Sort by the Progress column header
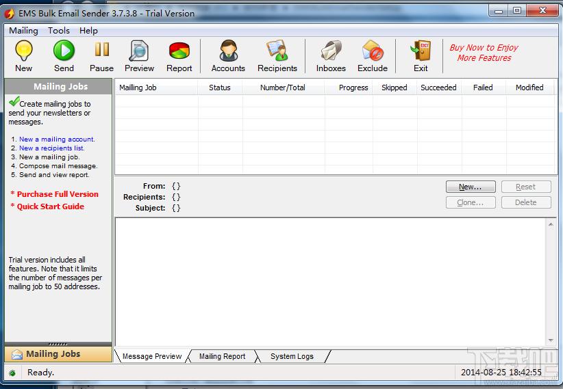The image size is (563, 389). 349,88
